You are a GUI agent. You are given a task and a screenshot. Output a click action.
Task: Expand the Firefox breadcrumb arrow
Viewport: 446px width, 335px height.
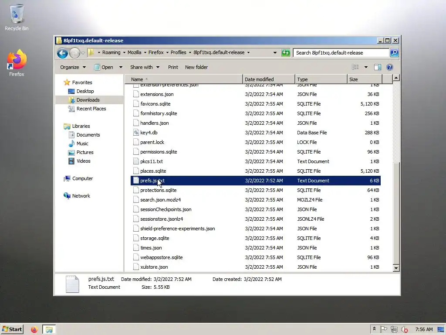167,53
